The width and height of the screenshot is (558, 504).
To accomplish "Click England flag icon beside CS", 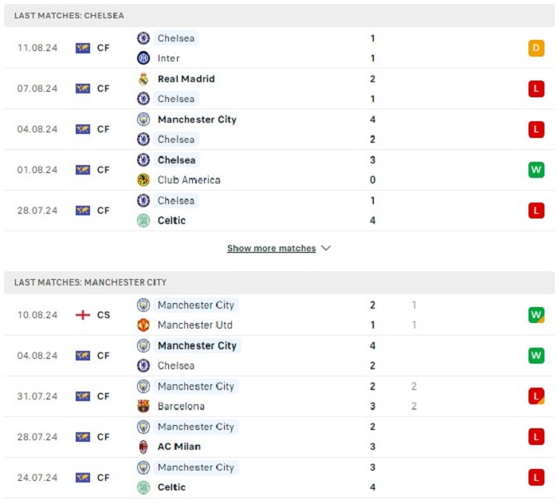I will [x=83, y=315].
